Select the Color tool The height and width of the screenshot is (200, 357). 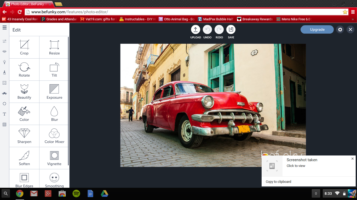pyautogui.click(x=24, y=114)
